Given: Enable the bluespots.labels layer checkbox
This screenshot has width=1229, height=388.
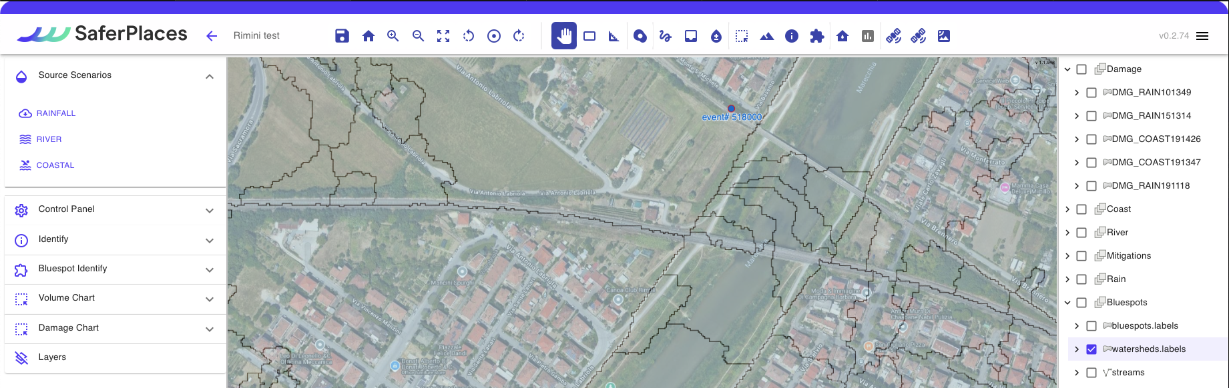Looking at the screenshot, I should (x=1091, y=326).
